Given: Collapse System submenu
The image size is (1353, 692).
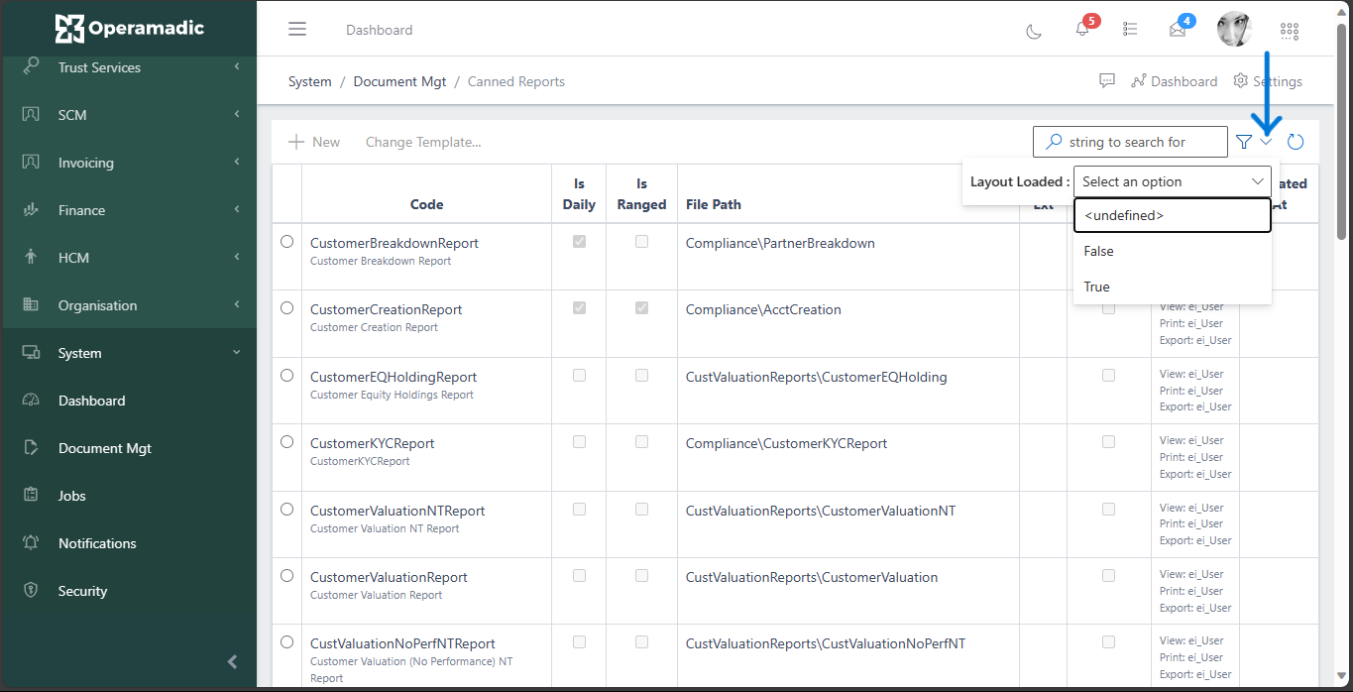Looking at the screenshot, I should 237,352.
